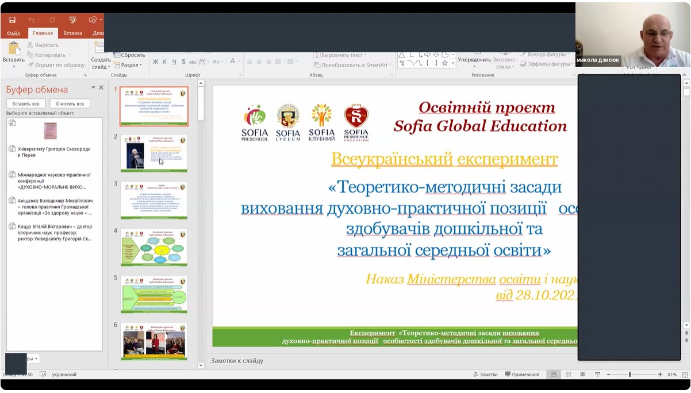
Task: Open character spacing (AV) dropdown
Action: 209,61
